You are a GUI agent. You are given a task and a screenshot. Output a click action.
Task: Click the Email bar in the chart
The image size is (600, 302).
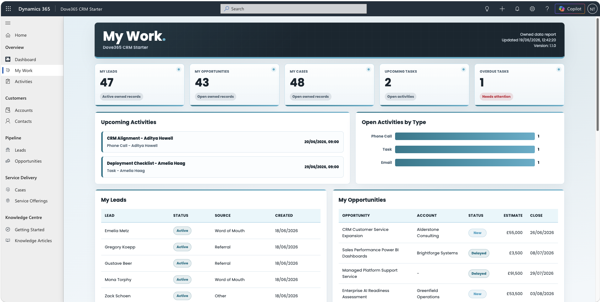pyautogui.click(x=465, y=163)
